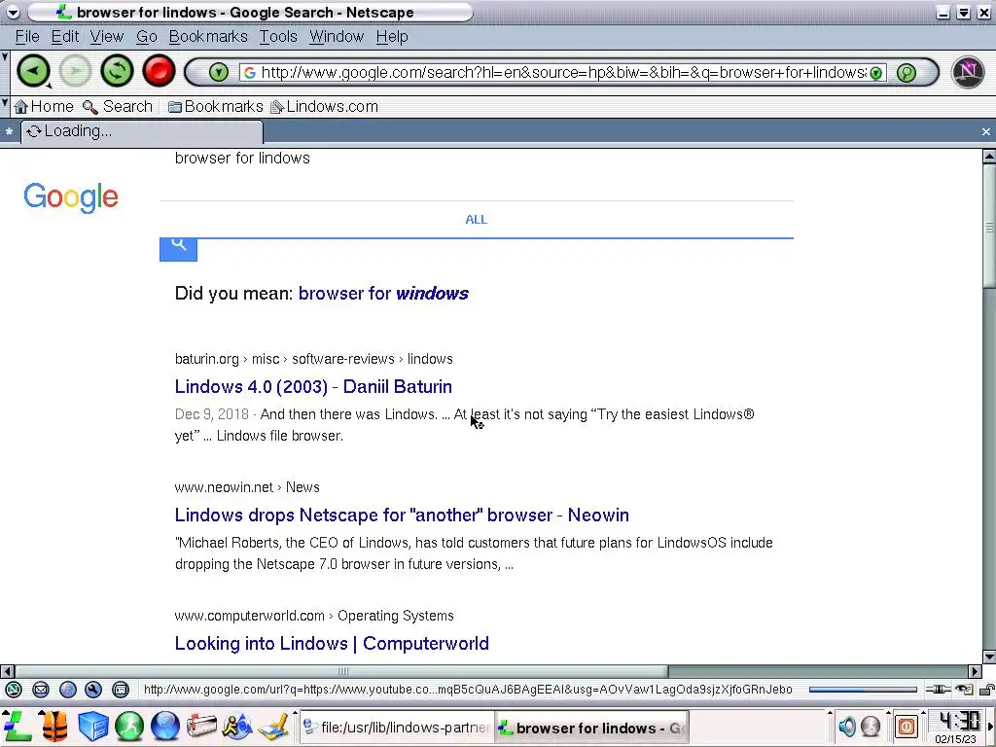
Task: Open the round dropdown left of the URL field
Action: [x=218, y=72]
